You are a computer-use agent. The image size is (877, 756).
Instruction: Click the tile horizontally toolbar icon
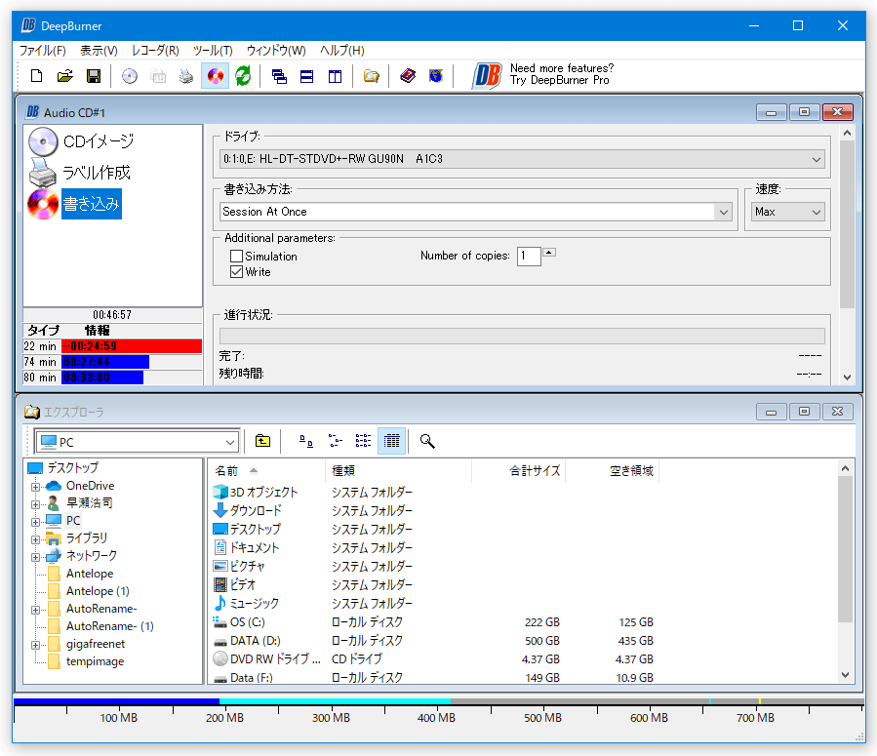tap(306, 76)
